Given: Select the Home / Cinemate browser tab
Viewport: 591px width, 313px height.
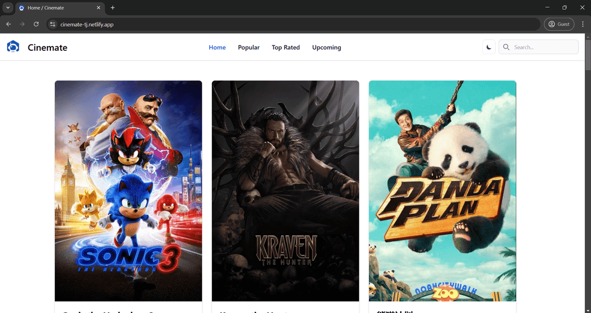Looking at the screenshot, I should coord(60,8).
